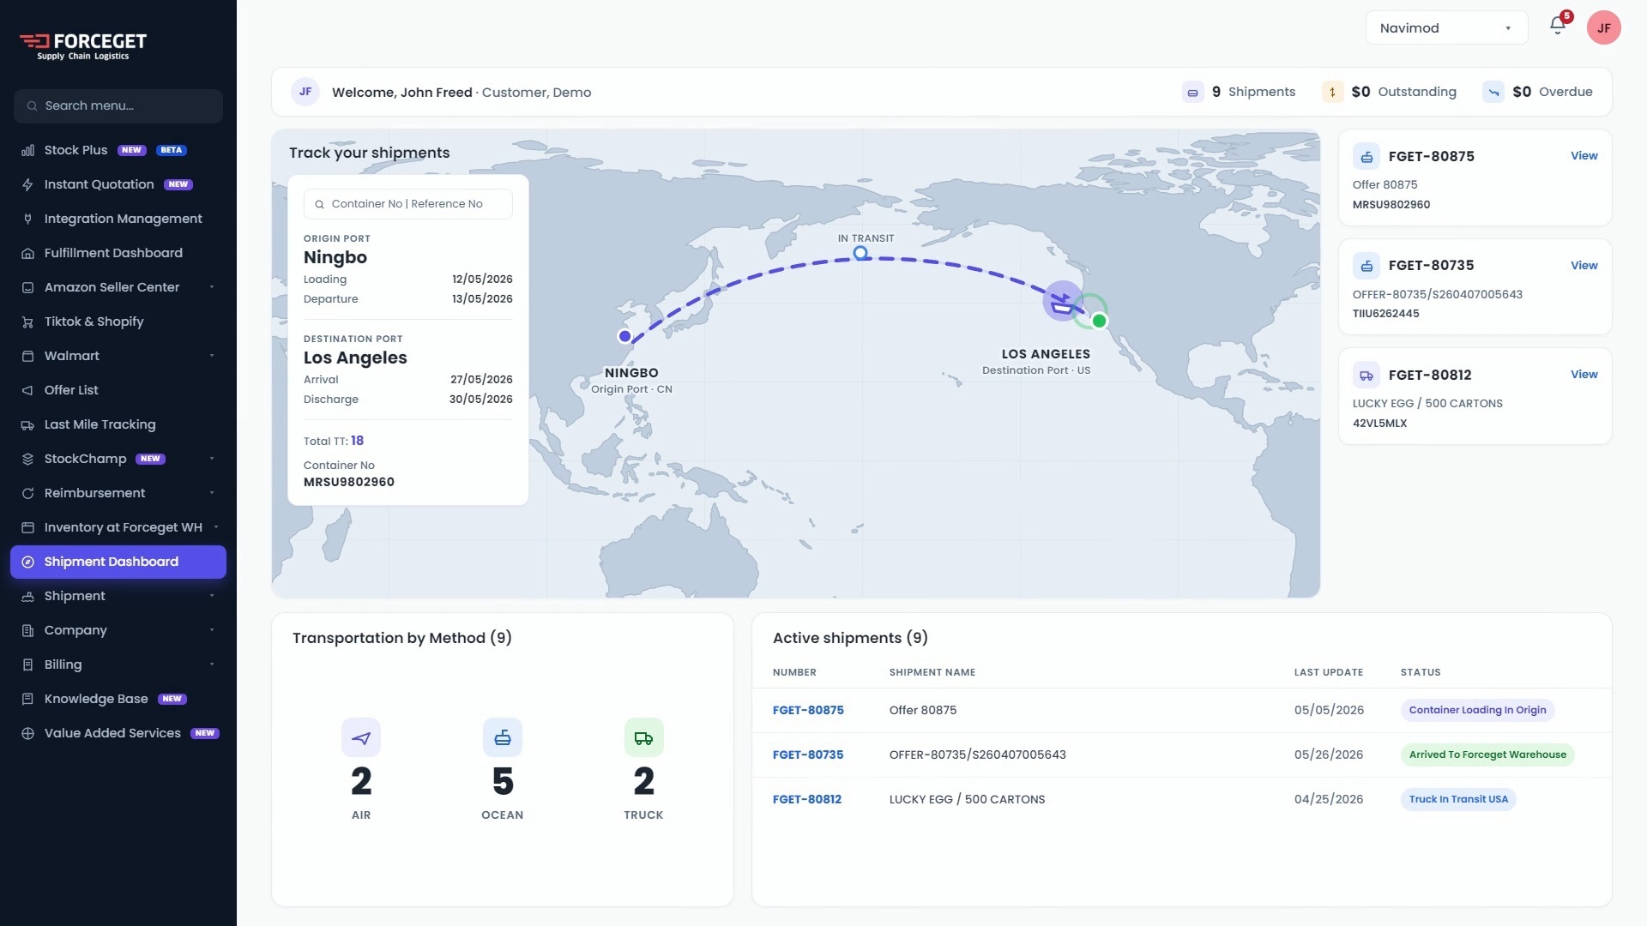Click the Container No reference search field
This screenshot has height=926, width=1647.
(407, 204)
